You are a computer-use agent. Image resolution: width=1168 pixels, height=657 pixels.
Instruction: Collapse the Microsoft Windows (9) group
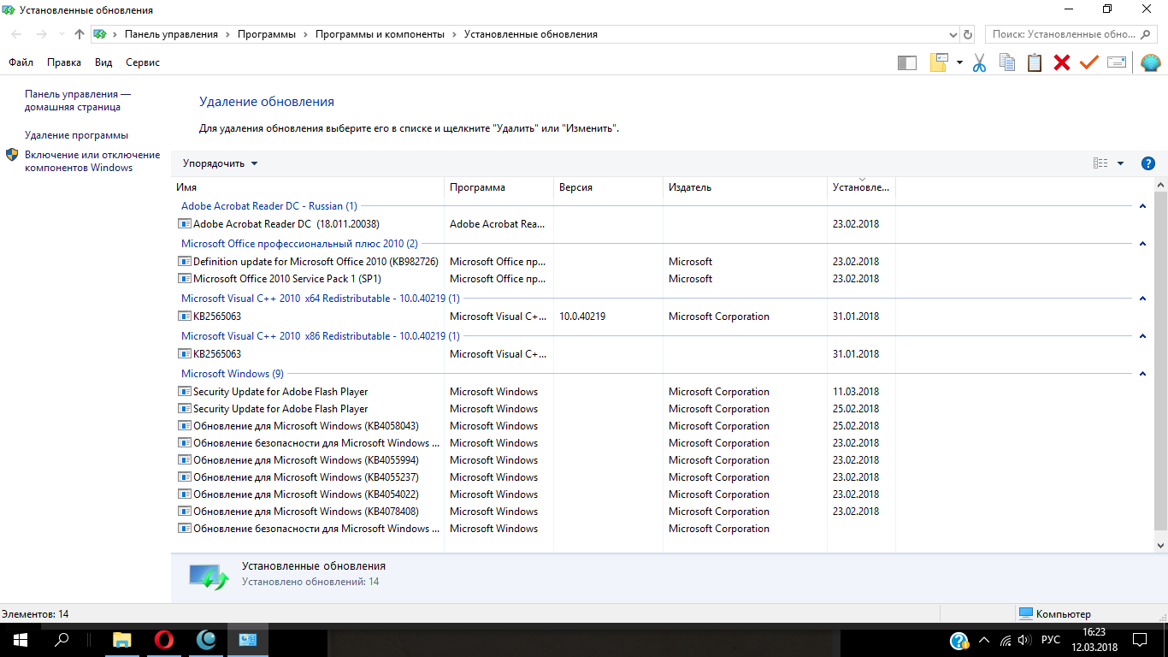1142,374
